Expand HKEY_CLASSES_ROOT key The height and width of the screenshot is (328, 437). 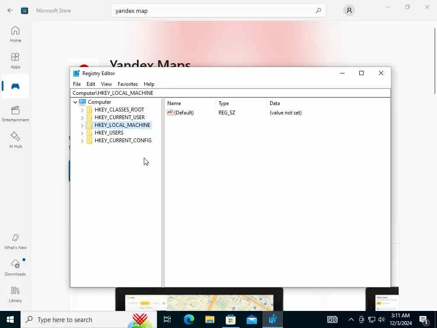[82, 110]
